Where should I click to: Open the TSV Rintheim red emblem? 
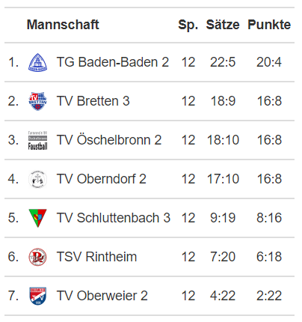pos(37,257)
